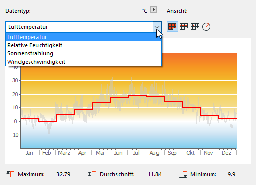Click the Datentyp label
This screenshot has height=185, width=256.
click(x=18, y=11)
